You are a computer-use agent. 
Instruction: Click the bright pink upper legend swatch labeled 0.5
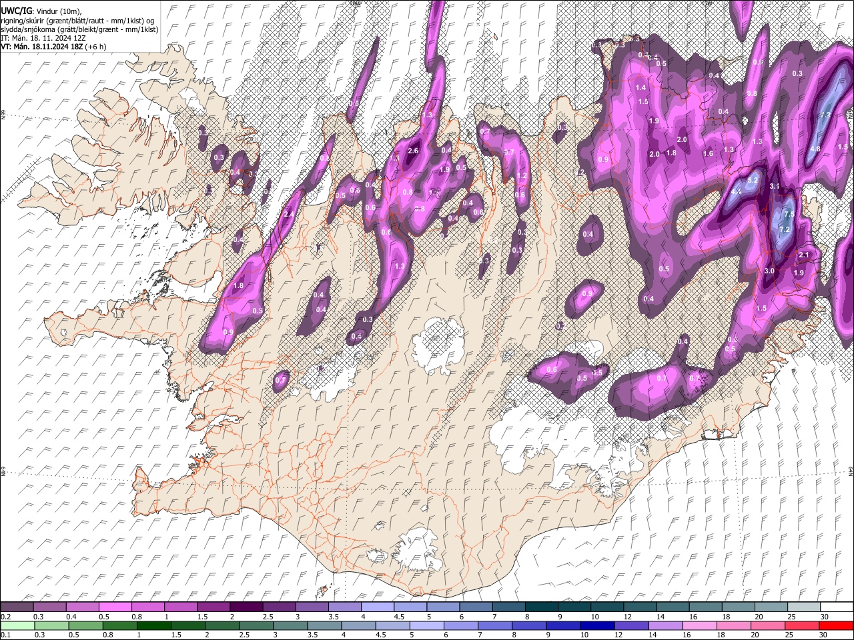click(x=115, y=607)
